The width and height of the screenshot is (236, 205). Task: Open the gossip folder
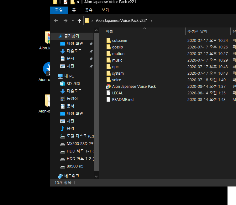click(x=118, y=47)
